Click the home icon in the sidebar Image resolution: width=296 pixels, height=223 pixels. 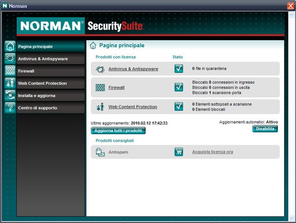10,46
